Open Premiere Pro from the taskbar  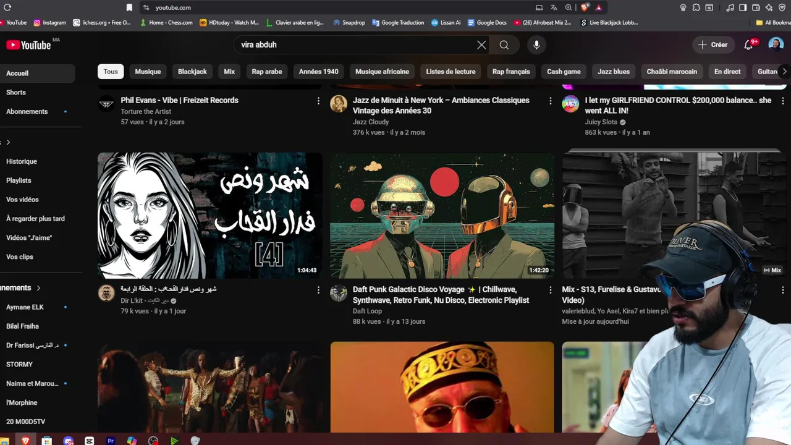point(111,441)
